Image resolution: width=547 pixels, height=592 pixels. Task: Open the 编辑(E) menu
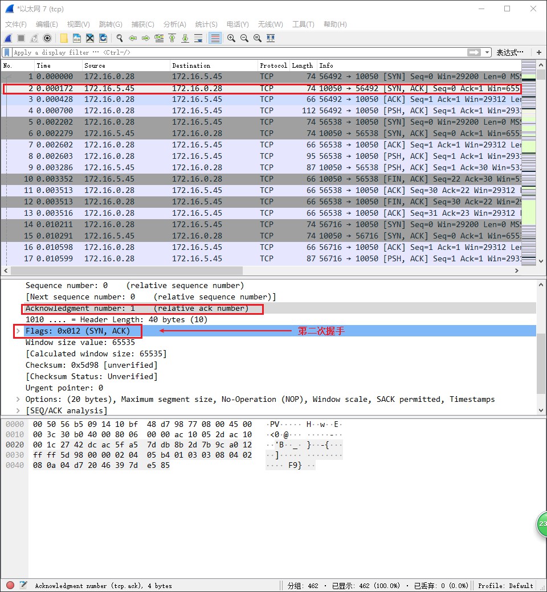tap(47, 24)
